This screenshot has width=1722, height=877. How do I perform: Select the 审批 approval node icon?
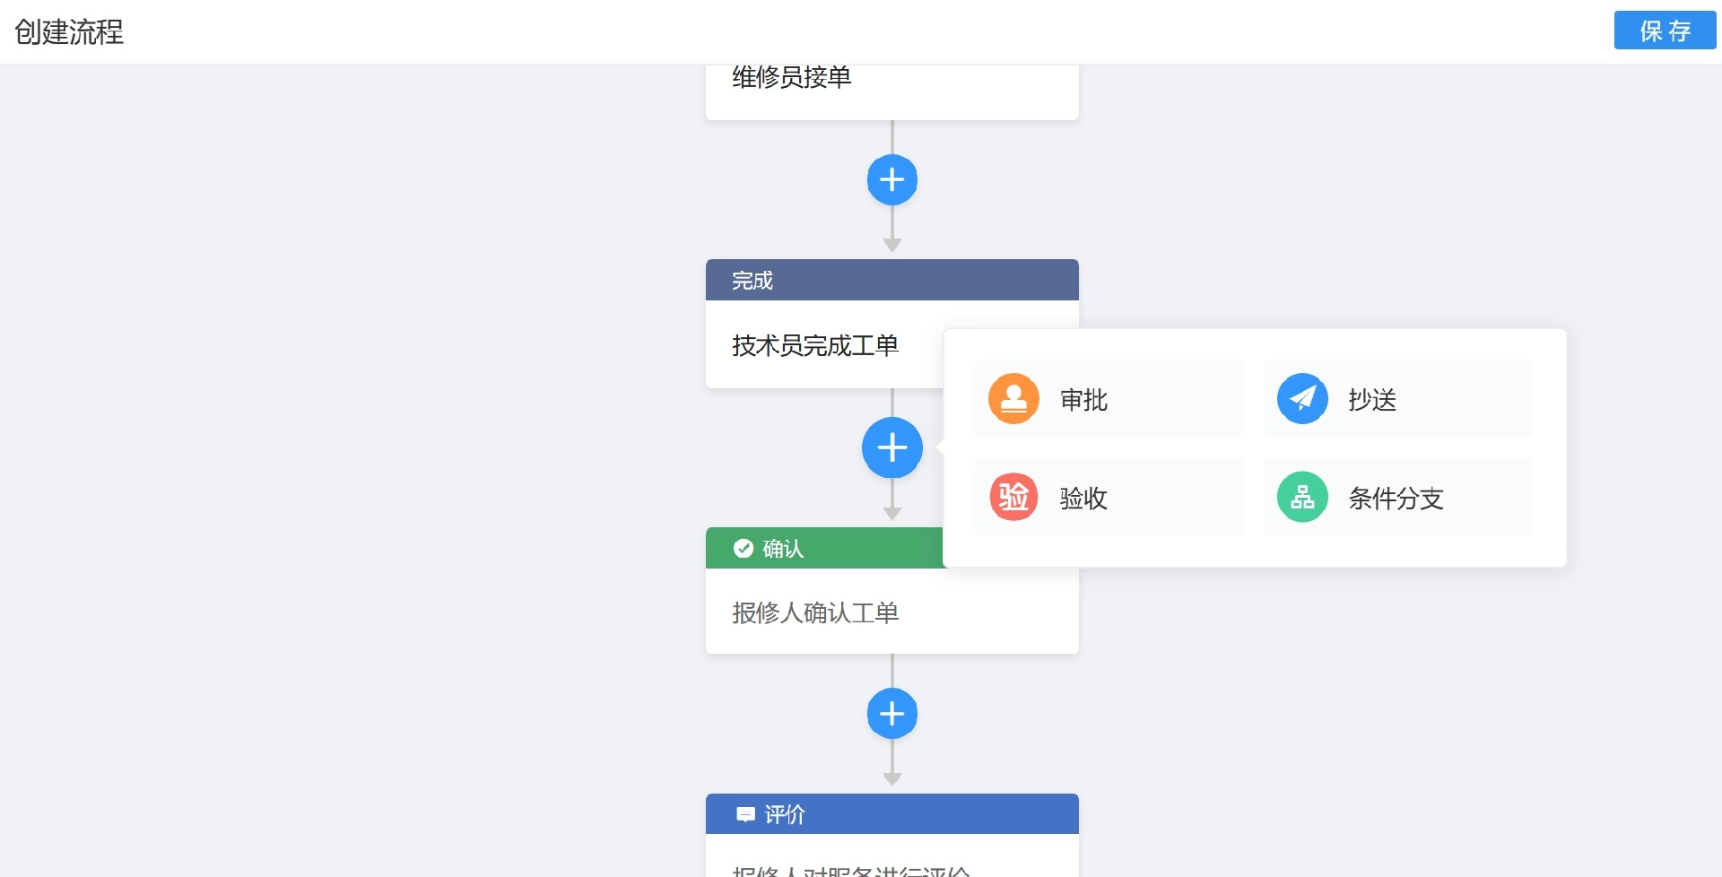point(1013,398)
